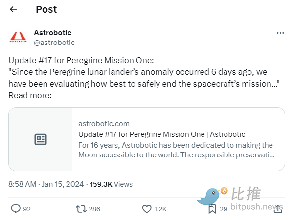Click the back arrow icon
Screen dimensions: 293x220
click(x=14, y=9)
